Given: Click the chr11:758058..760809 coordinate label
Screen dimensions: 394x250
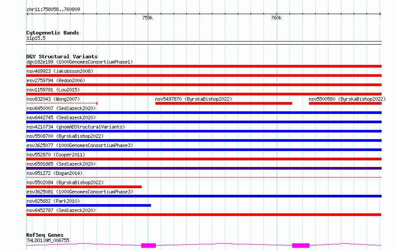Looking at the screenshot, I should click(53, 9).
